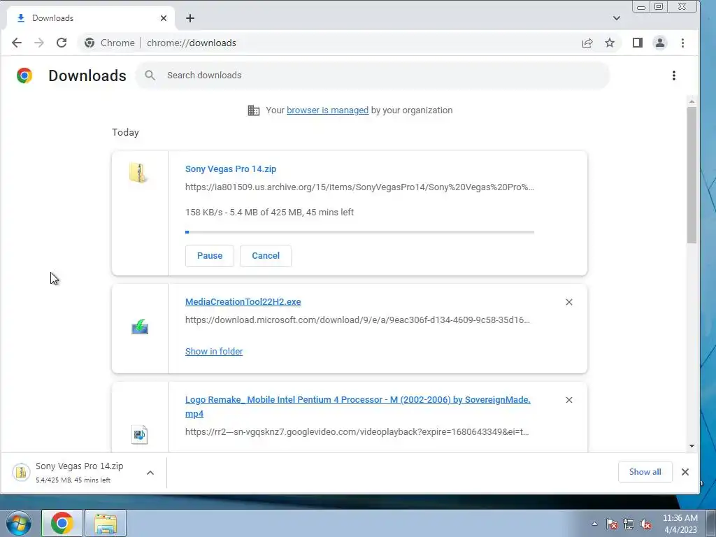Screen dimensions: 716x537
Task: Open a new tab with the plus button
Action: (190, 18)
